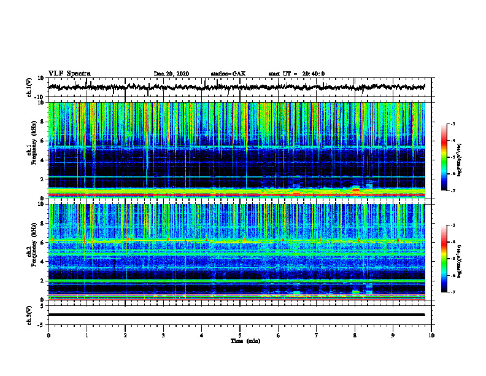The height and width of the screenshot is (376, 486).
Task: Click the time axis tick label '2'
Action: 125,335
